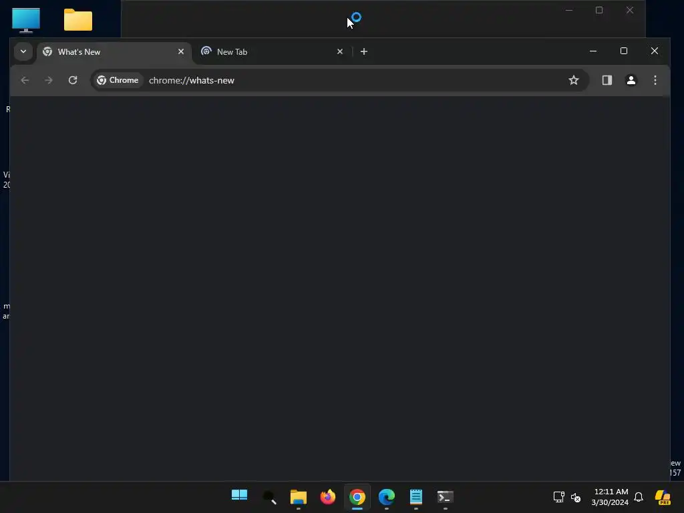Select the This PC desktop icon
This screenshot has width=684, height=513.
[x=26, y=20]
